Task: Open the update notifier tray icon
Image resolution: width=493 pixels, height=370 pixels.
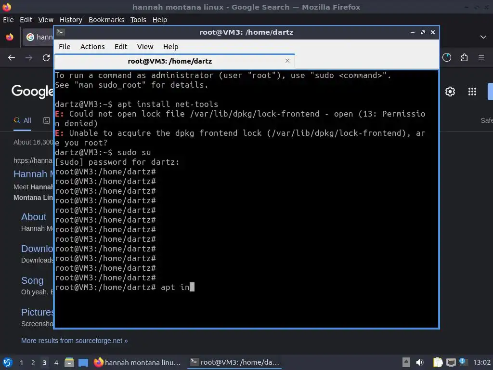Action: 463,362
